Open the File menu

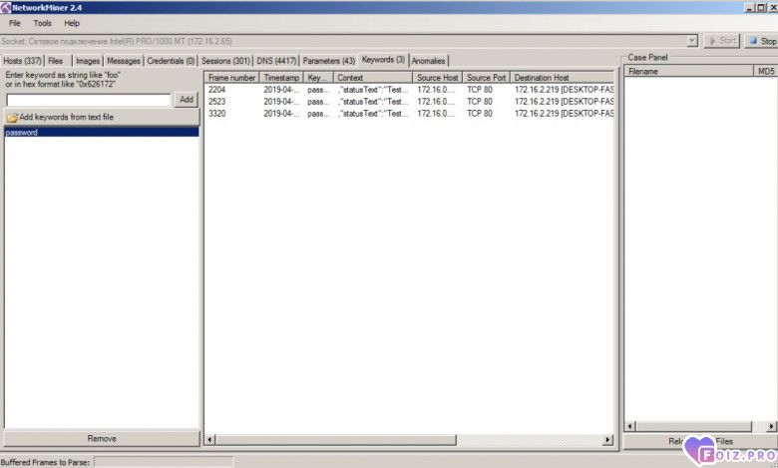[x=15, y=23]
